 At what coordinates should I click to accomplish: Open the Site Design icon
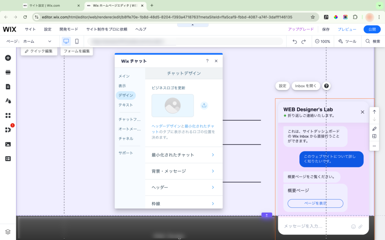[x=8, y=101]
